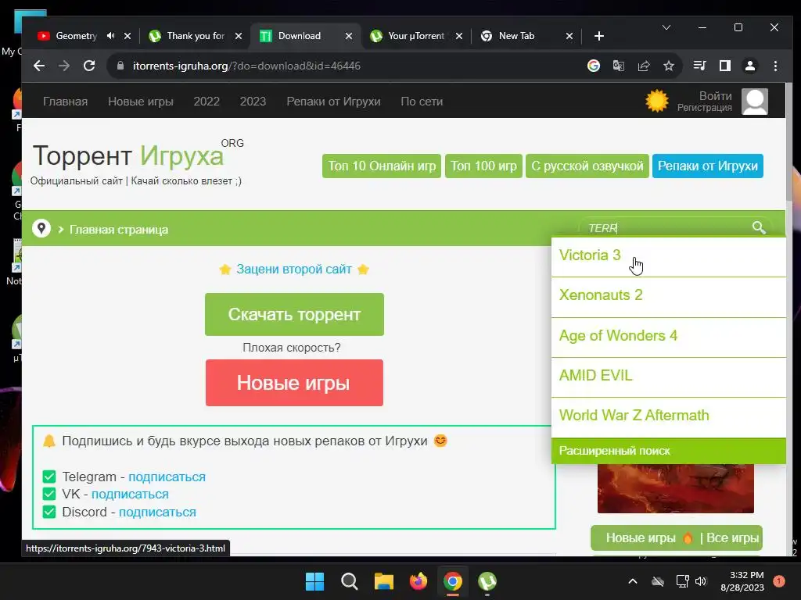Open the Google icon in the address bar
Viewport: 801px width, 600px height.
[x=593, y=66]
